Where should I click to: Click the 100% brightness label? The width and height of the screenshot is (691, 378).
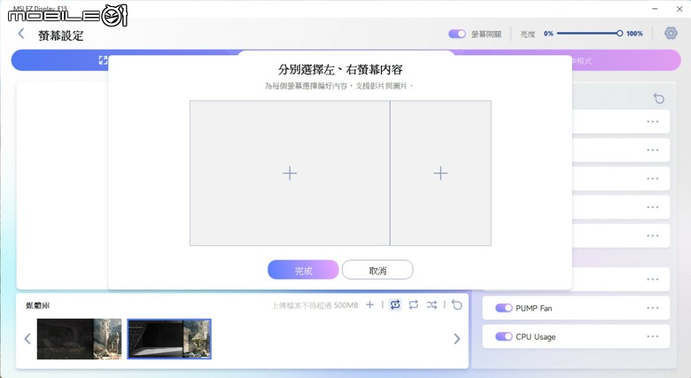click(634, 34)
